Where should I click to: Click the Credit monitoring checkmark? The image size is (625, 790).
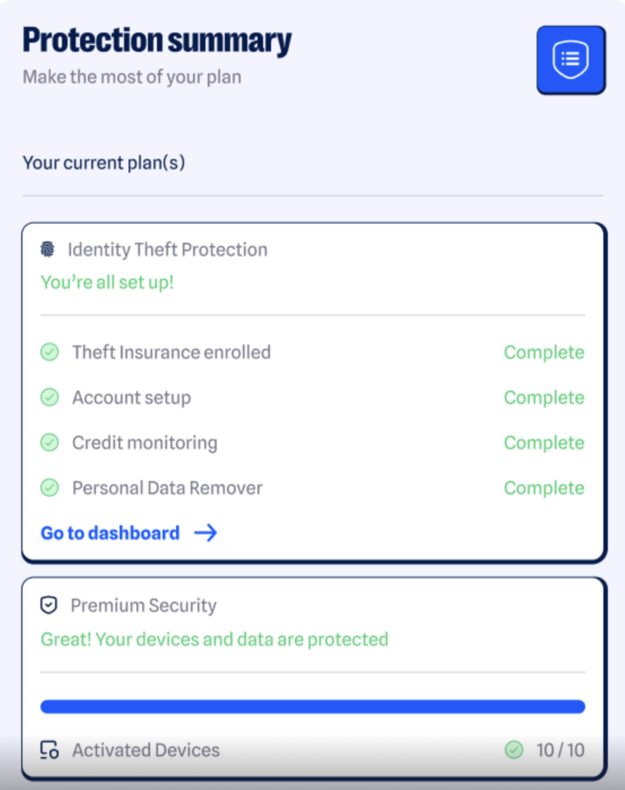point(50,442)
